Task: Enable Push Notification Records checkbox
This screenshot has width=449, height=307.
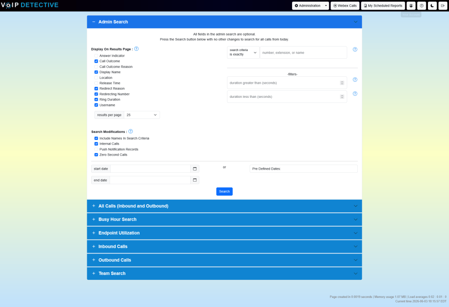Action: coord(96,149)
